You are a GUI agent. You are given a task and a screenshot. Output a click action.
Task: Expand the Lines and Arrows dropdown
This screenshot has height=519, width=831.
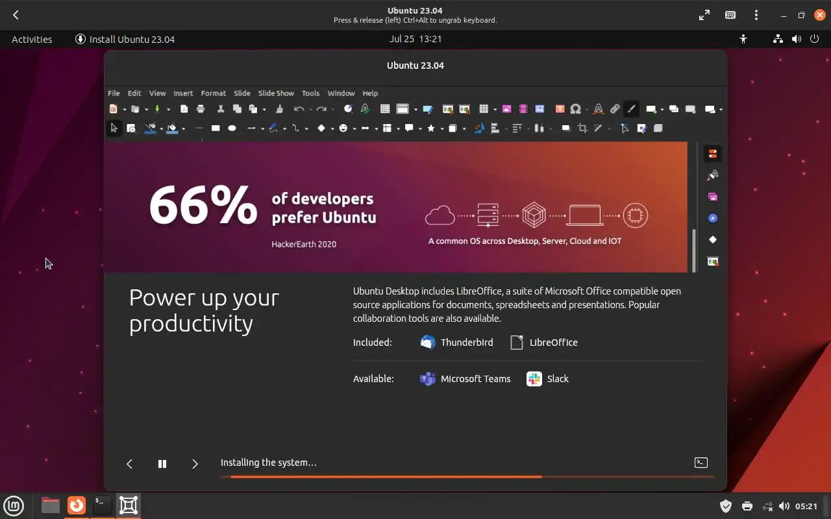point(262,129)
